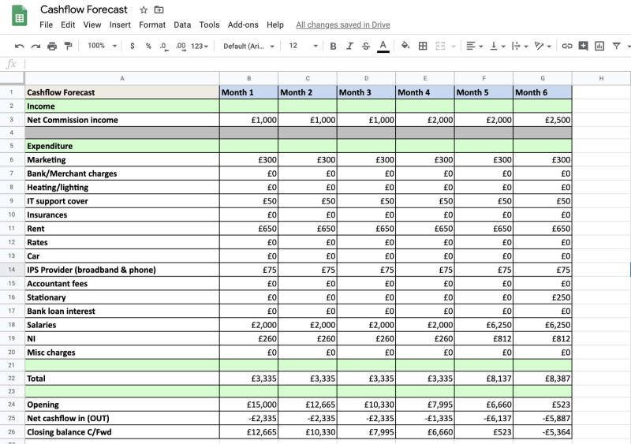Image resolution: width=631 pixels, height=444 pixels.
Task: Open the text color picker
Action: [x=383, y=47]
